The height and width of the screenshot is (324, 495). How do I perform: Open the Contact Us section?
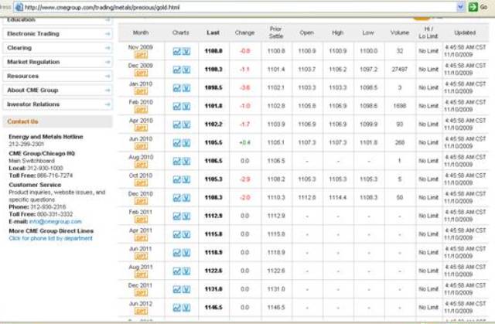point(57,121)
